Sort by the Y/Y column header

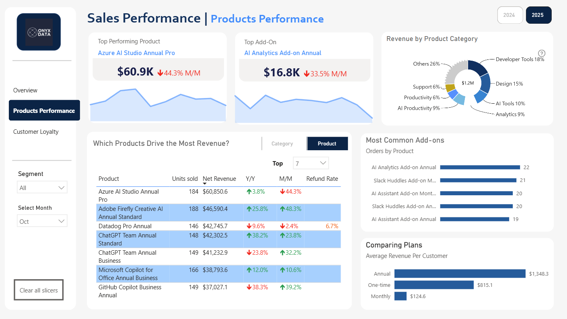click(x=250, y=179)
